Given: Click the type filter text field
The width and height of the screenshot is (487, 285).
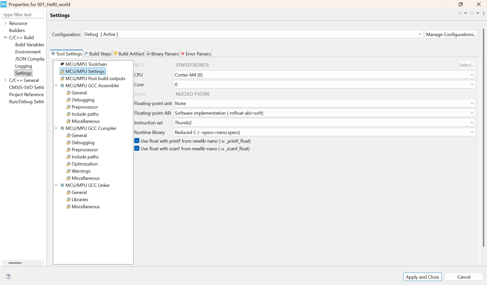Looking at the screenshot, I should 23,14.
